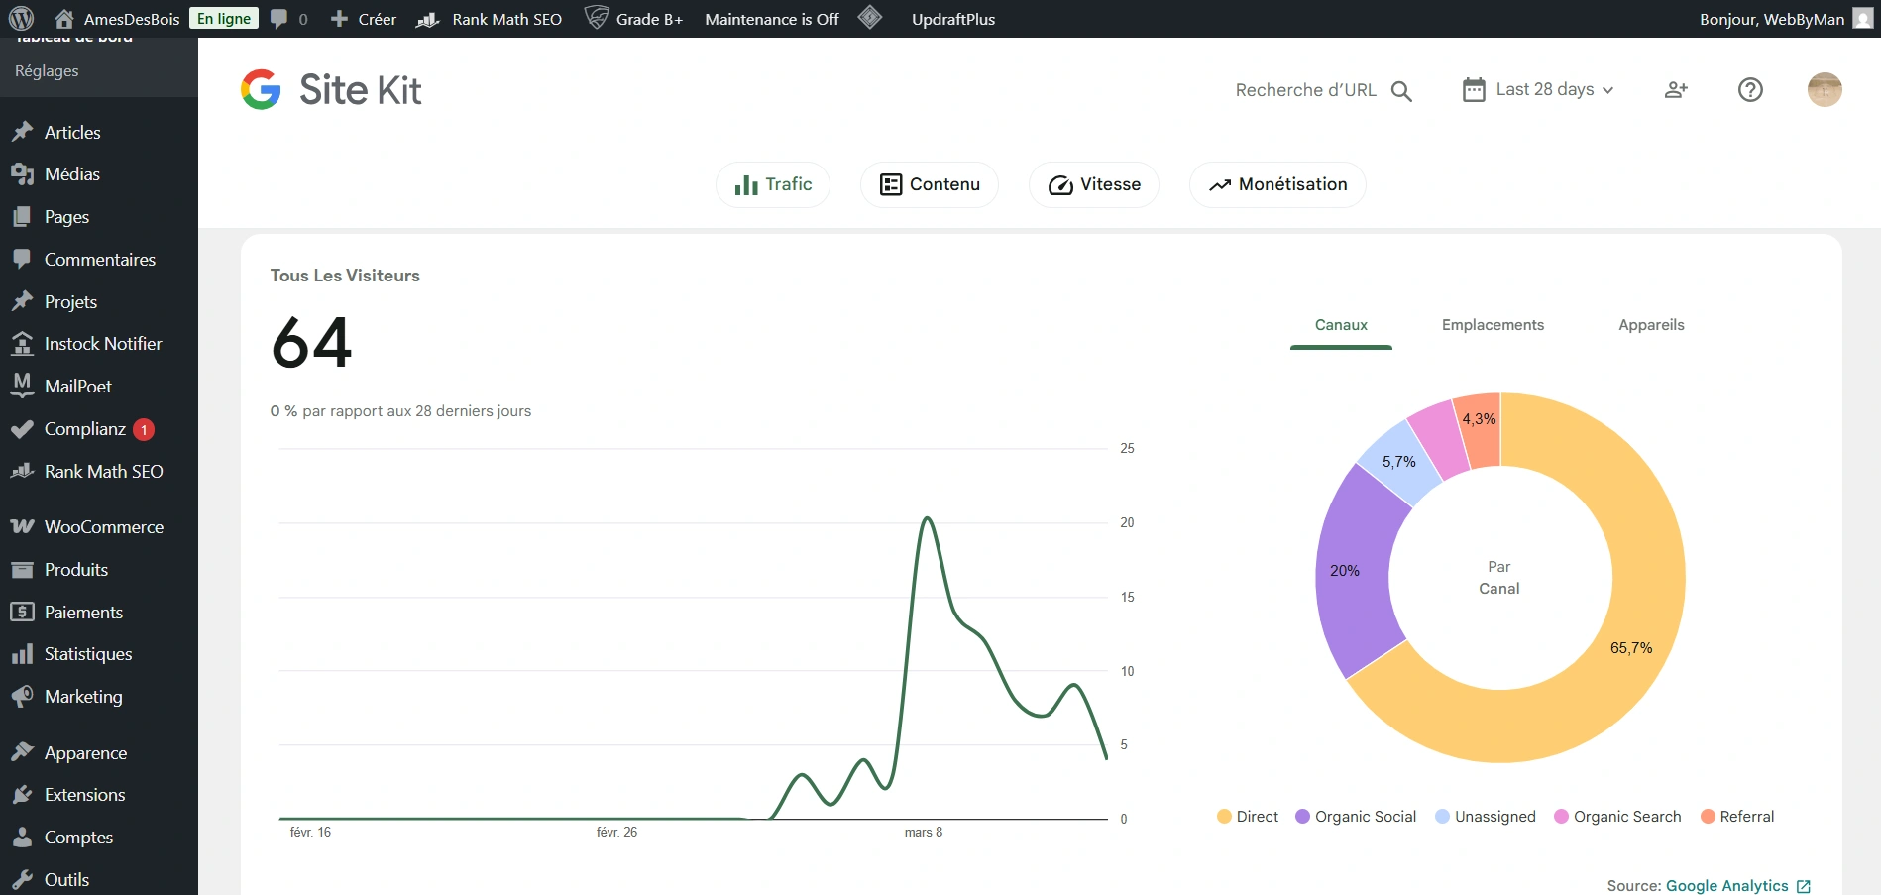This screenshot has width=1881, height=895.
Task: Open the help question mark icon
Action: pyautogui.click(x=1750, y=90)
